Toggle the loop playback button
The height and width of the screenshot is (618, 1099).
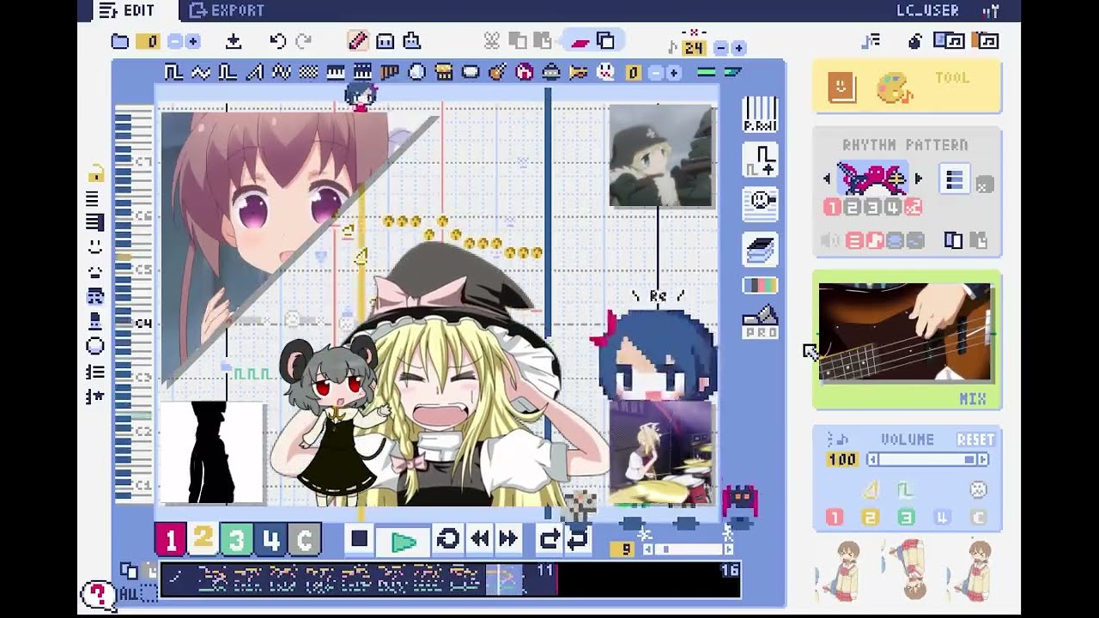click(x=447, y=539)
